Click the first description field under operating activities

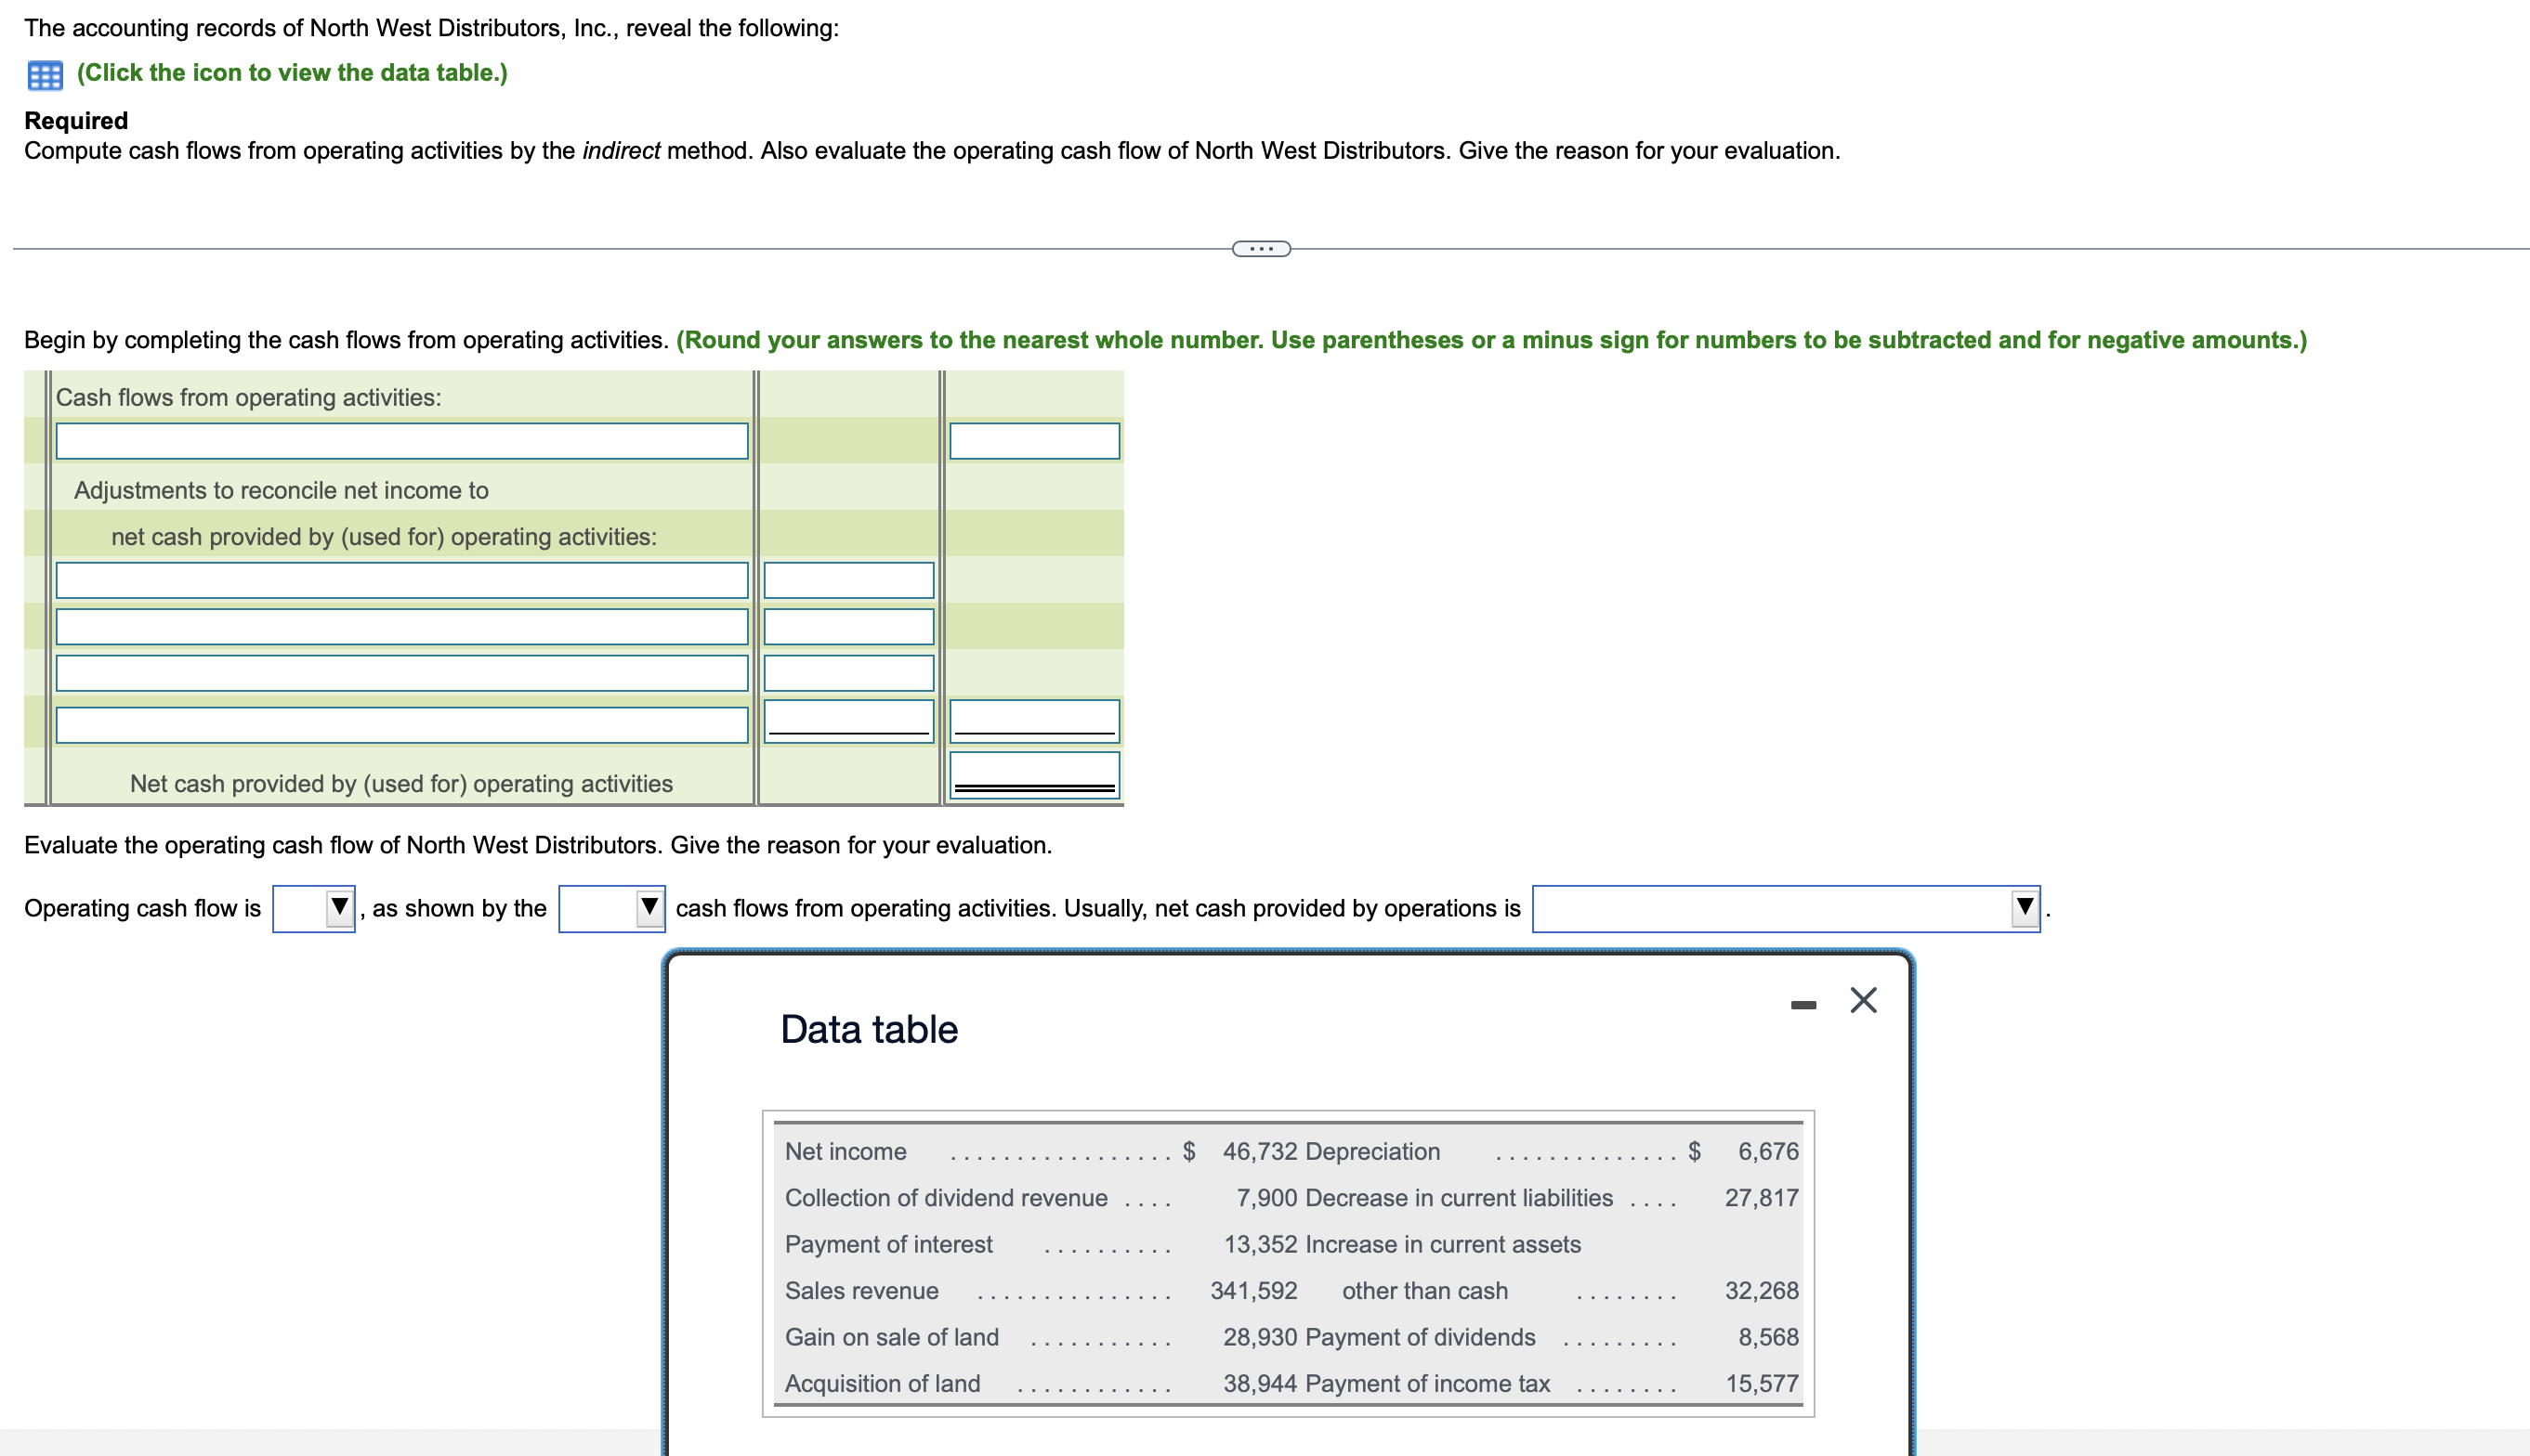point(400,440)
